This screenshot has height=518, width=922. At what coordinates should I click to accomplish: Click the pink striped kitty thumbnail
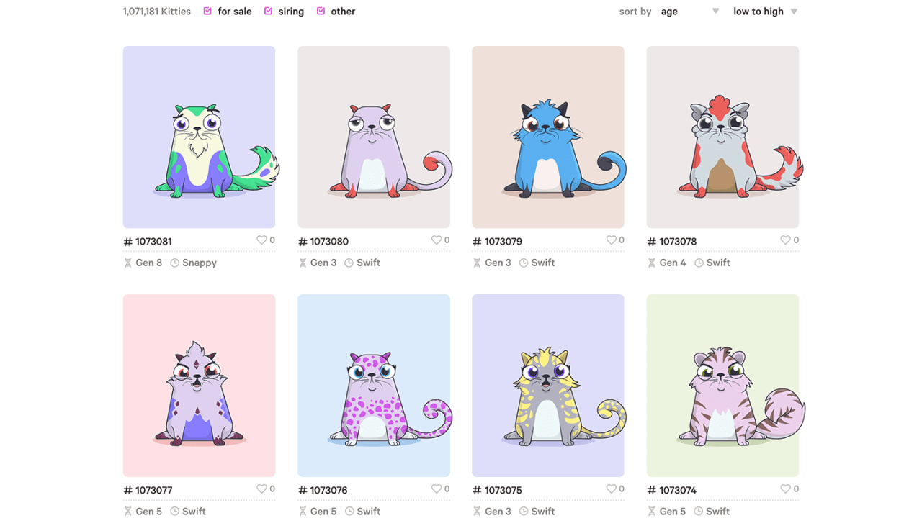coord(722,386)
